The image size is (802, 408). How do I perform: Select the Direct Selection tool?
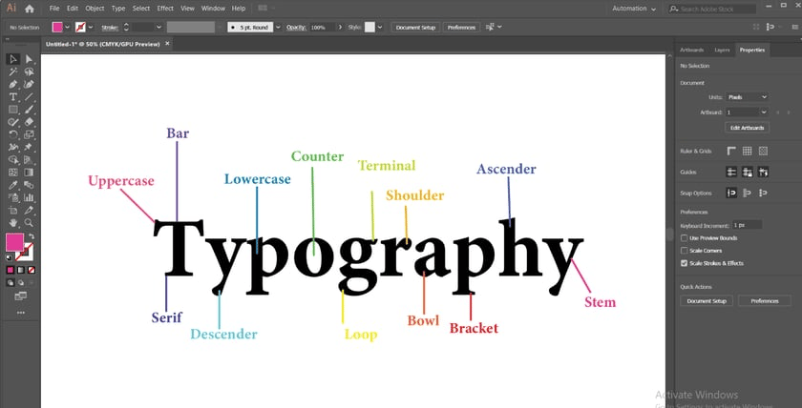pyautogui.click(x=30, y=59)
